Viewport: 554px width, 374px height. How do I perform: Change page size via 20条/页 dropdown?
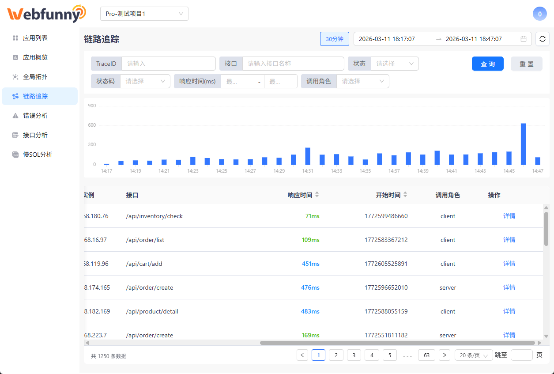pyautogui.click(x=473, y=355)
